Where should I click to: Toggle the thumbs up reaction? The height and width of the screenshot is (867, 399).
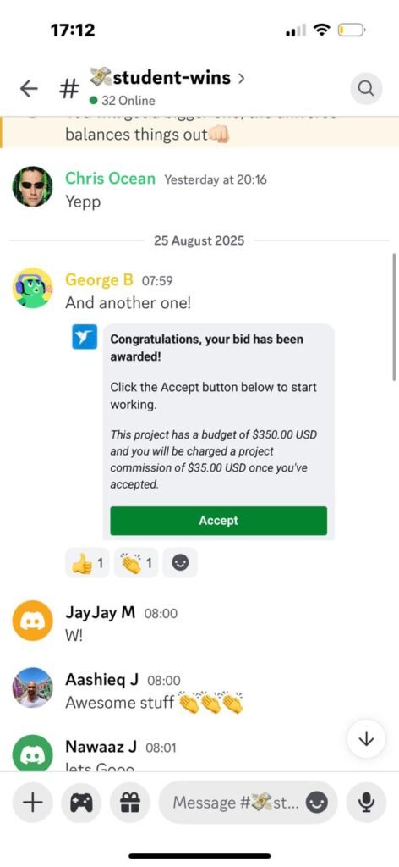click(x=87, y=563)
